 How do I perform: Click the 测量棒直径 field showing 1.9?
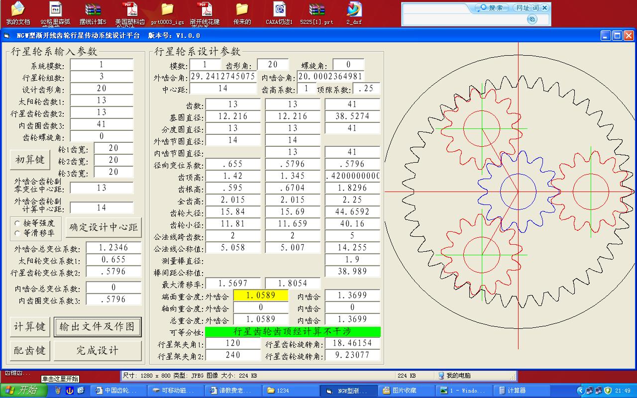click(x=352, y=260)
